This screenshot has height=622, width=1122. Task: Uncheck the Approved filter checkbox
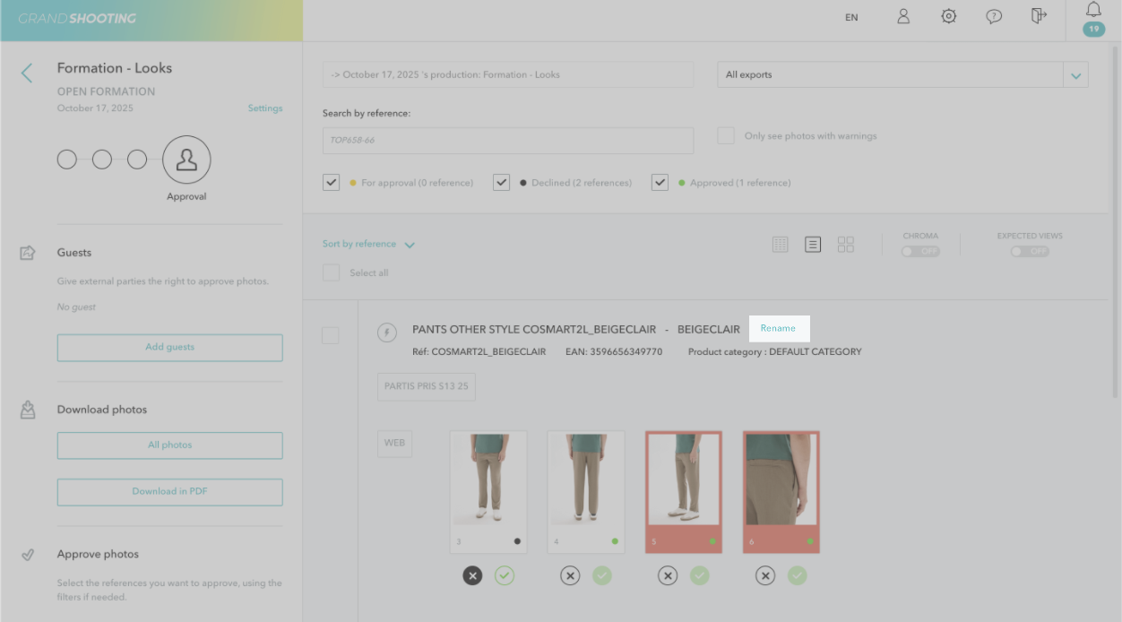660,183
